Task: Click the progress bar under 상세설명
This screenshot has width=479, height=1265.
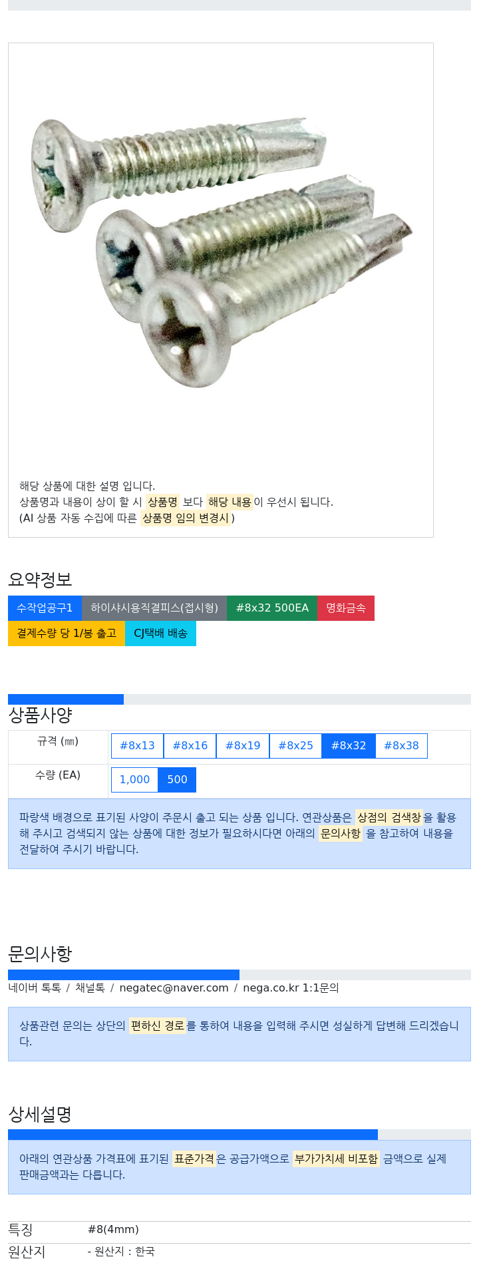Action: tap(239, 1135)
